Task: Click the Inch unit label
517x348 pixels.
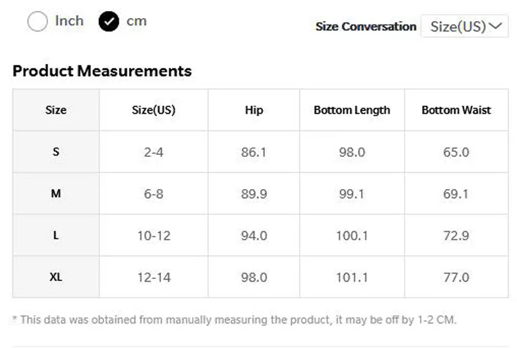Action: (69, 21)
